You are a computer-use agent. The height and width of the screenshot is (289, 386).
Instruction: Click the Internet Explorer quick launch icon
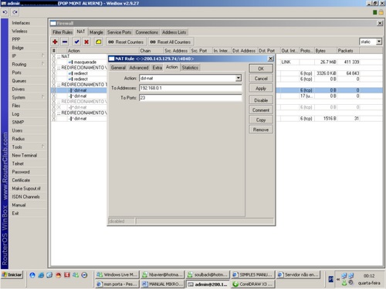point(41,275)
